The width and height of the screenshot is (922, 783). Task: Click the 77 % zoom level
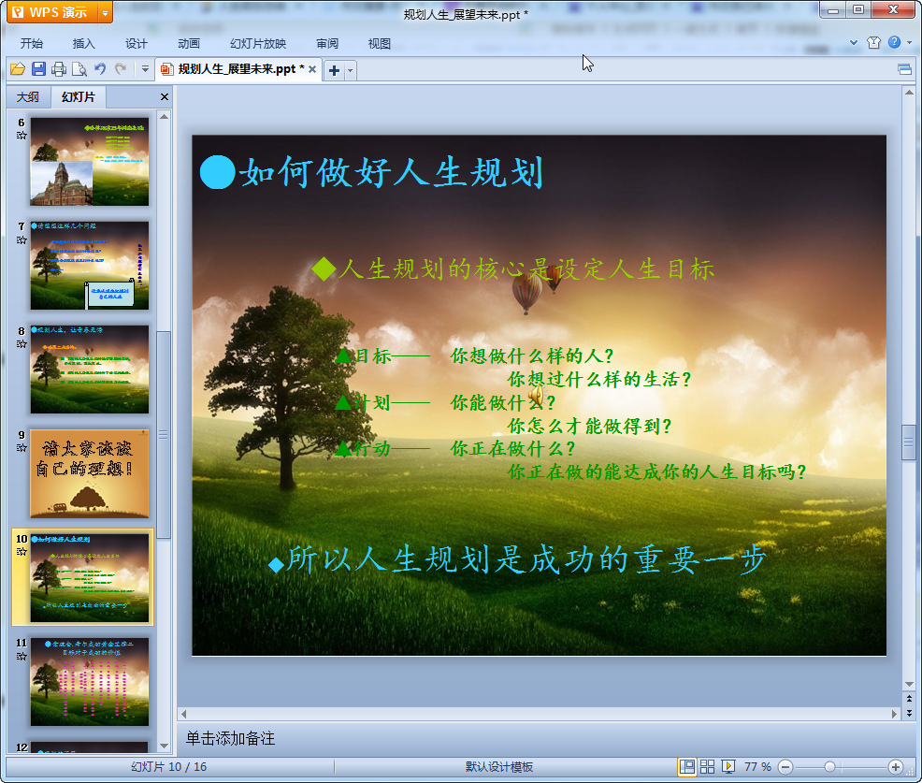[757, 766]
